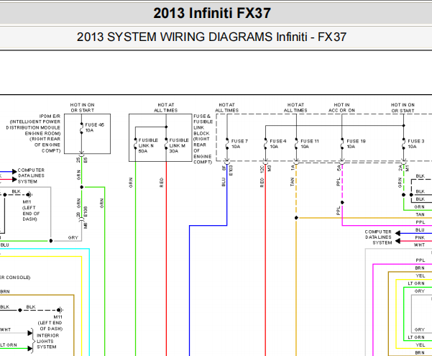
Task: Click the vertical "GRN" label under FUSIBLE LINK N
Action: click(x=131, y=183)
